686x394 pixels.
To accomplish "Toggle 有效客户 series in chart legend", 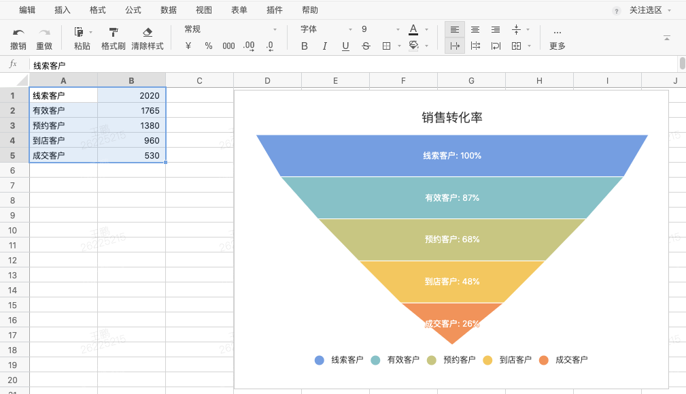I will (x=395, y=360).
